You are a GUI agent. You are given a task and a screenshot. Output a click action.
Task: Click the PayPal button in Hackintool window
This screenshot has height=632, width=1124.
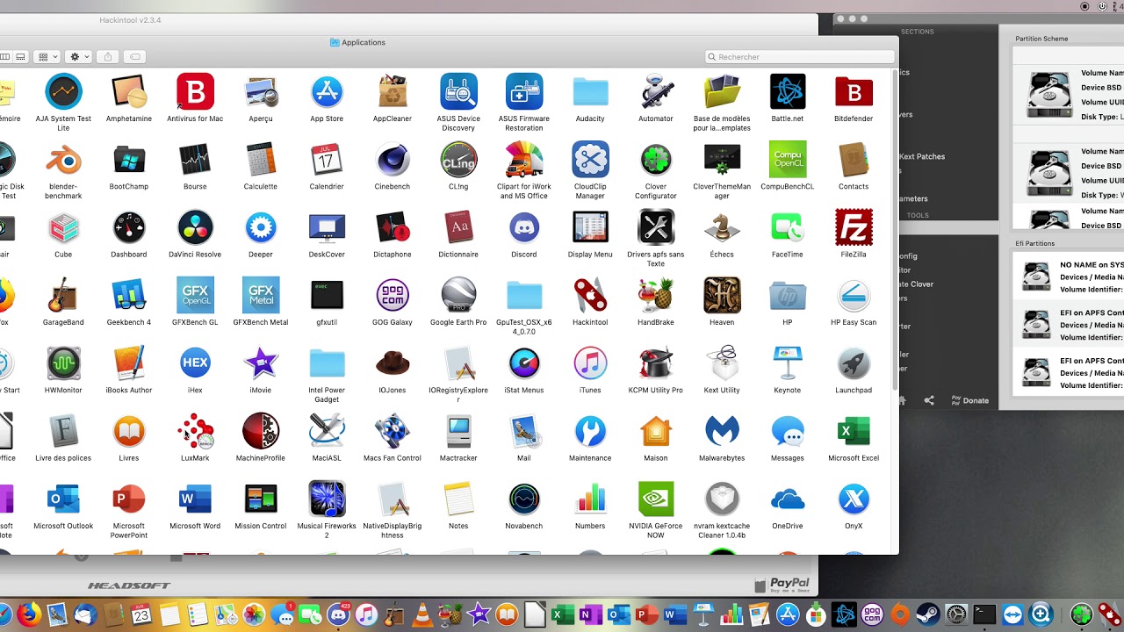[x=782, y=585]
